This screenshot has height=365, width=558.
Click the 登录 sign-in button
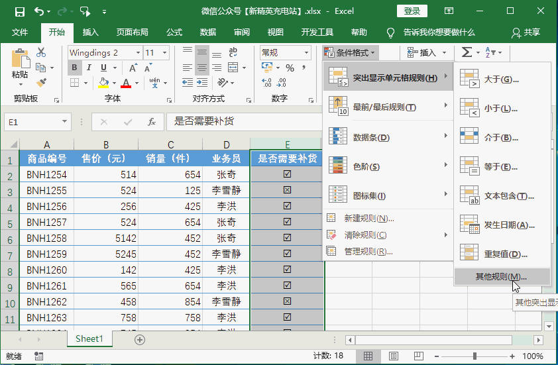pos(412,11)
